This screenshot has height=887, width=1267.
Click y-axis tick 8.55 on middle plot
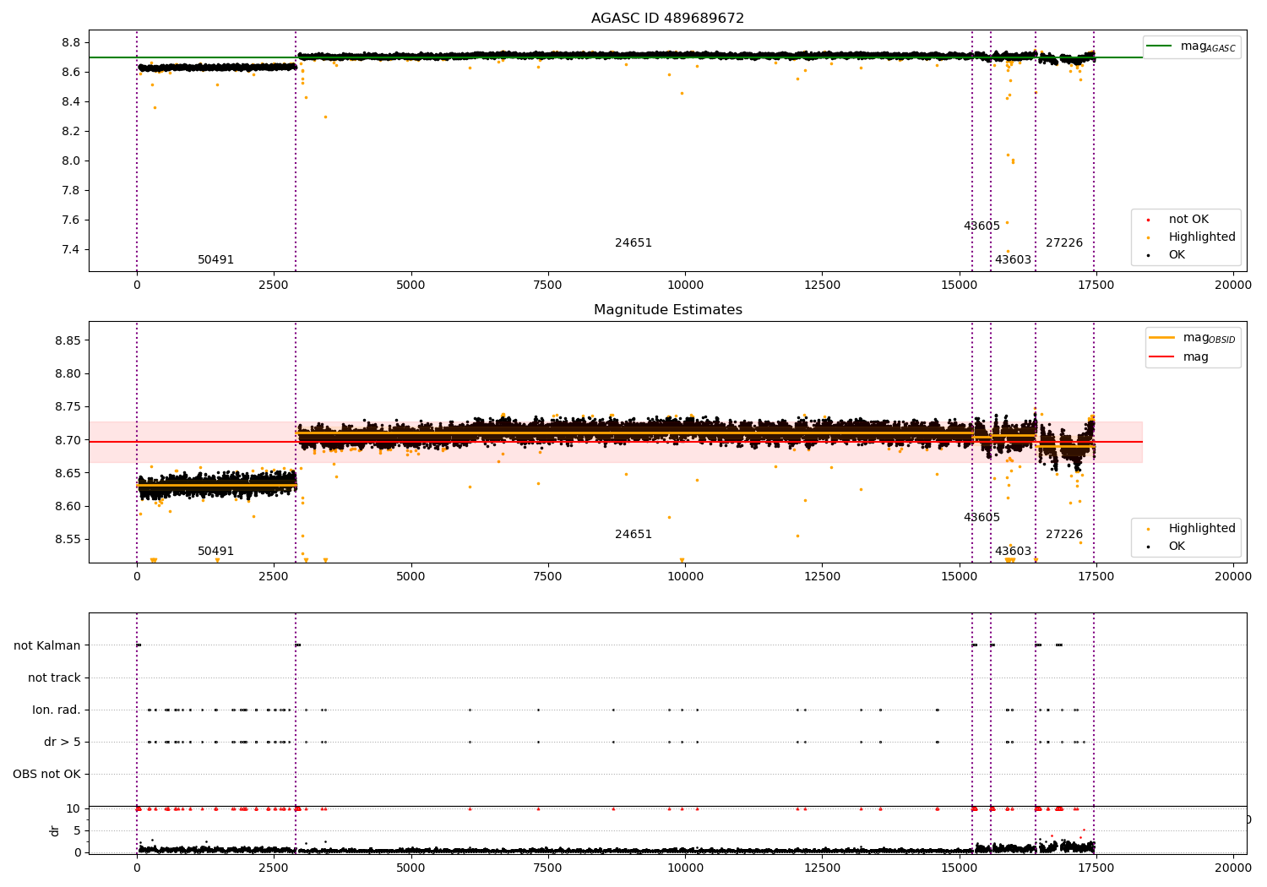(68, 540)
